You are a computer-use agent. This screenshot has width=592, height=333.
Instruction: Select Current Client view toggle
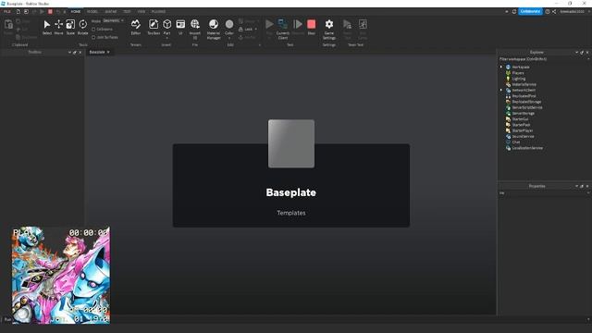point(283,29)
